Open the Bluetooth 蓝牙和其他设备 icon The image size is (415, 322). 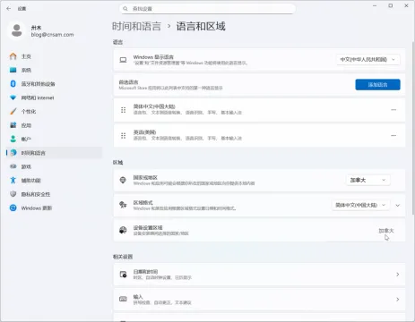[x=13, y=84]
